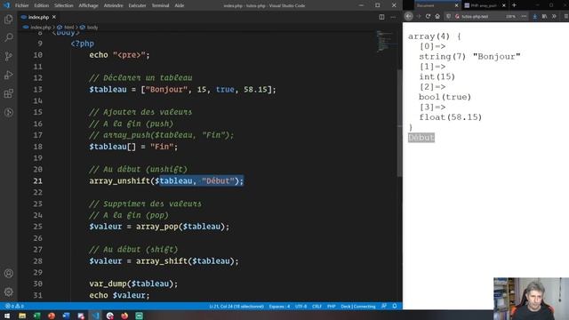Open the Windows Start menu
The width and height of the screenshot is (569, 320).
coord(7,316)
